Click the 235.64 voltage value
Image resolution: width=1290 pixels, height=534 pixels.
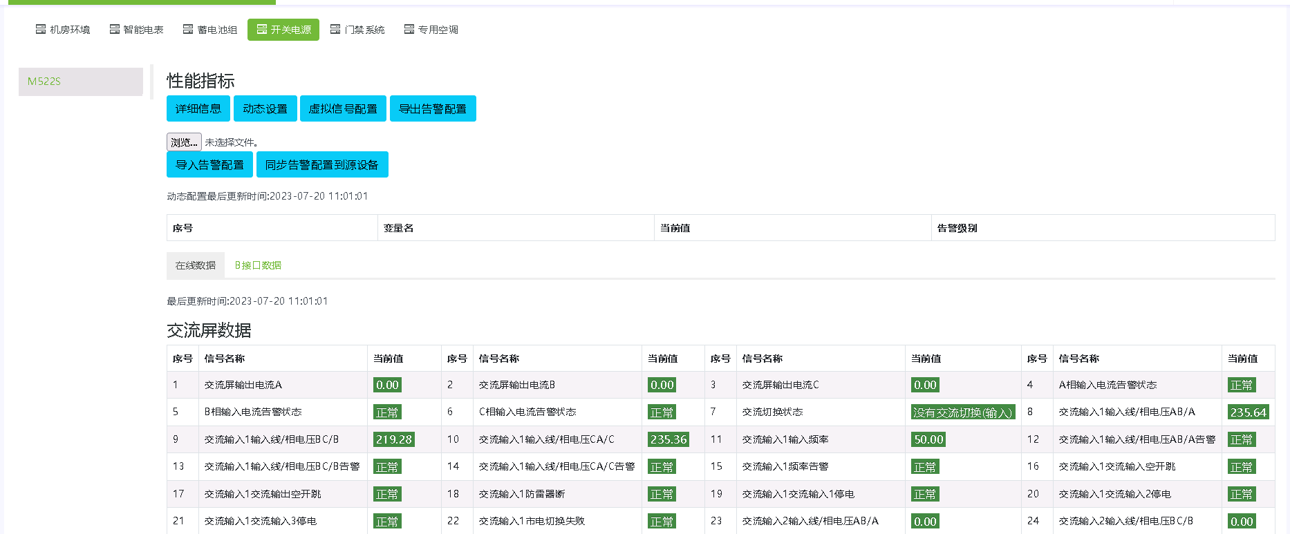(1249, 412)
